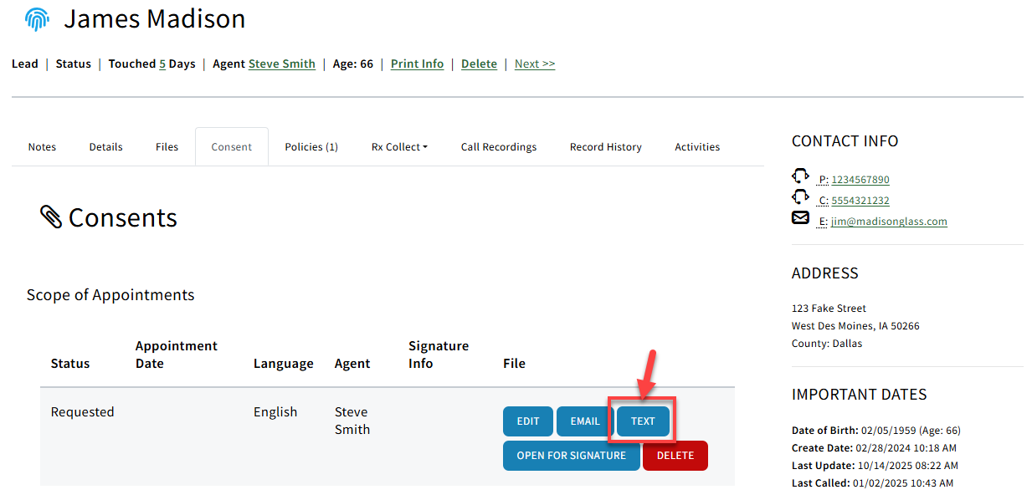
Task: Click the OPEN FOR SIGNATURE button
Action: (x=572, y=455)
